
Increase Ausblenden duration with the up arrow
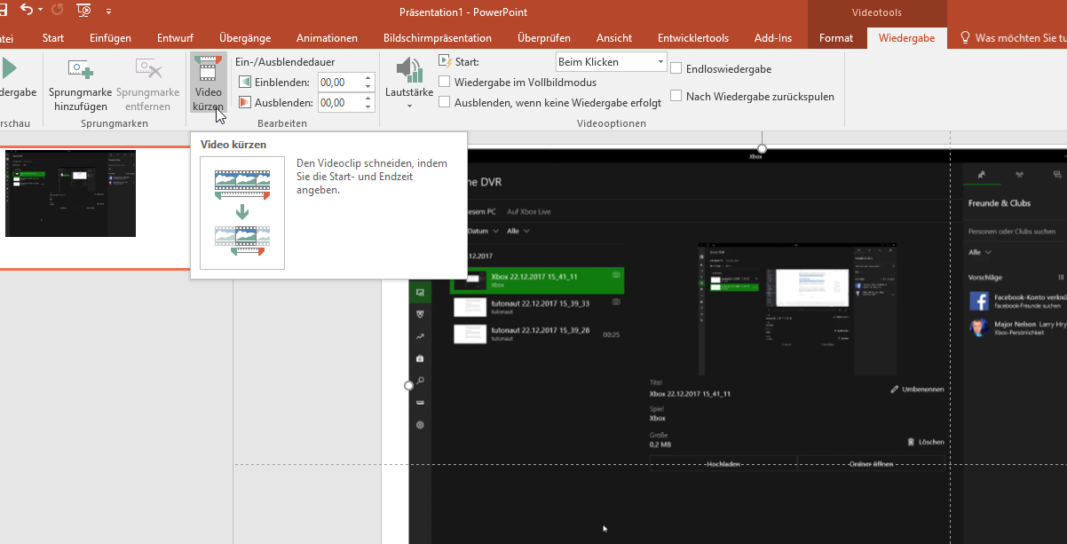click(x=368, y=98)
